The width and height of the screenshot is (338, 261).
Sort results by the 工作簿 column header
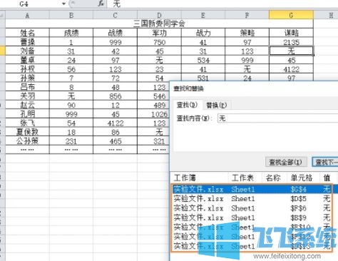[x=199, y=178]
